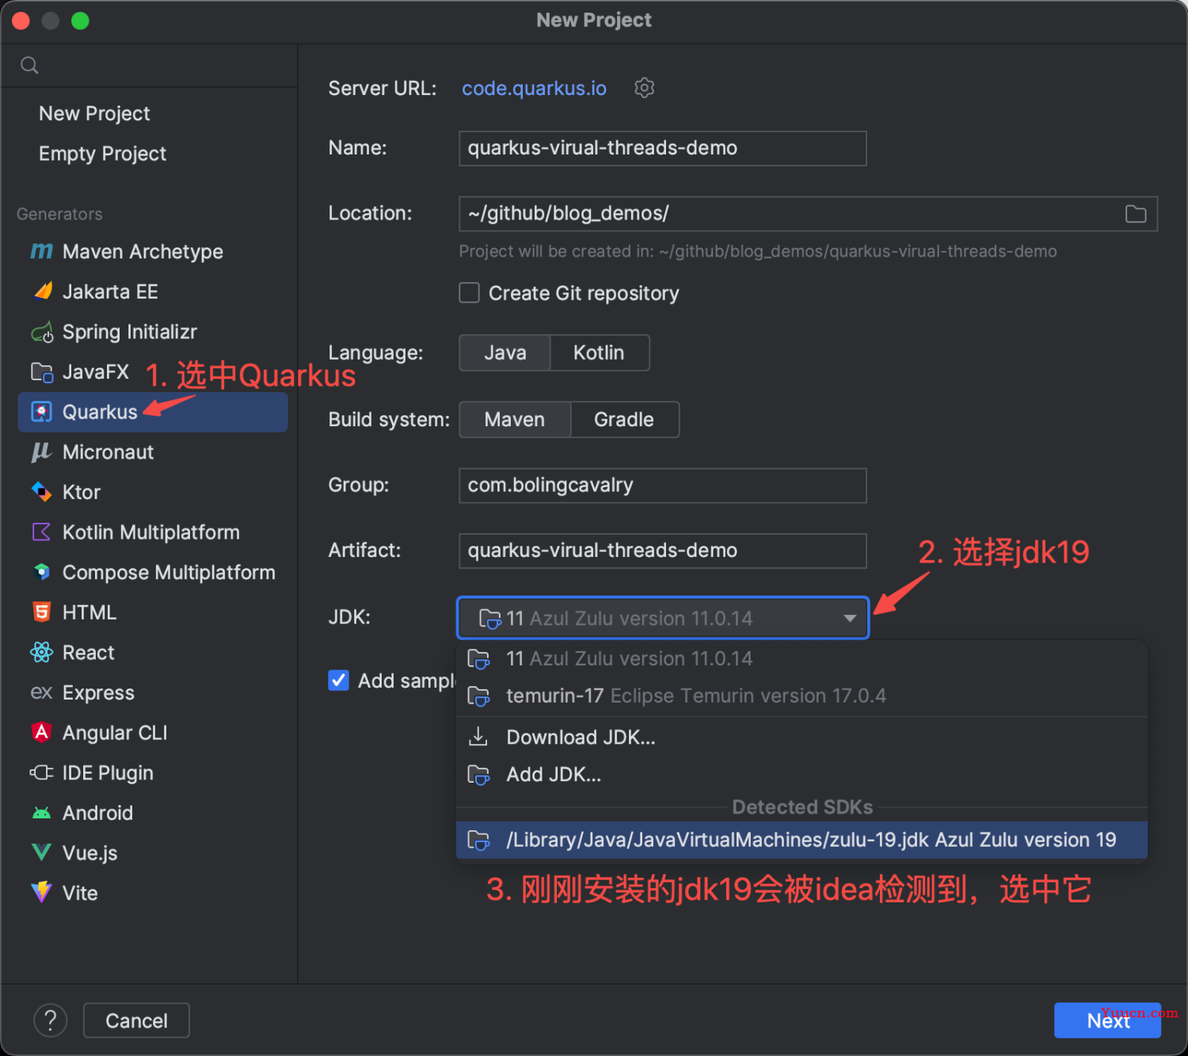Click the zulu-19 detected SDK folder icon

(478, 840)
